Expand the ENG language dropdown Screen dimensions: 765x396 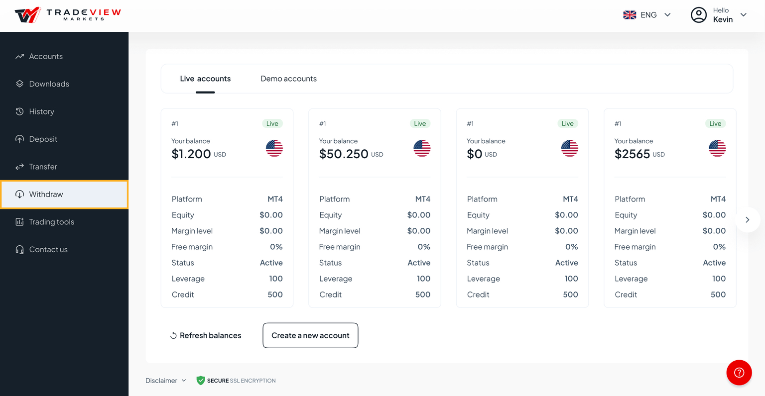[667, 15]
